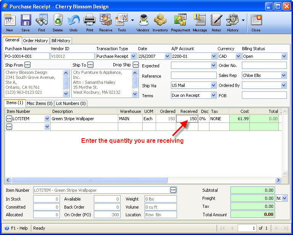Click the bottom Item Number ellipsis button
The height and width of the screenshot is (235, 293).
click(173, 190)
